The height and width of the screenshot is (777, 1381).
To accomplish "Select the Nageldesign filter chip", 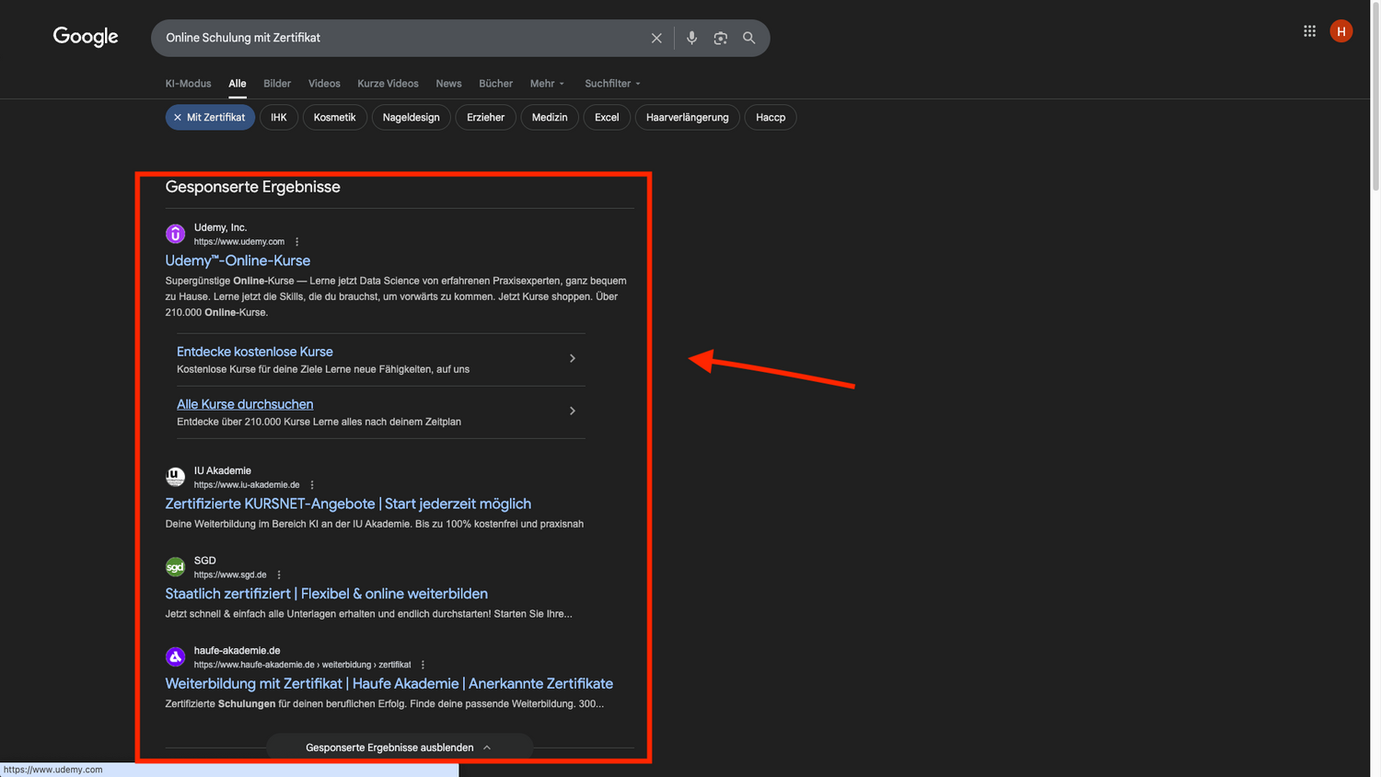I will click(411, 117).
